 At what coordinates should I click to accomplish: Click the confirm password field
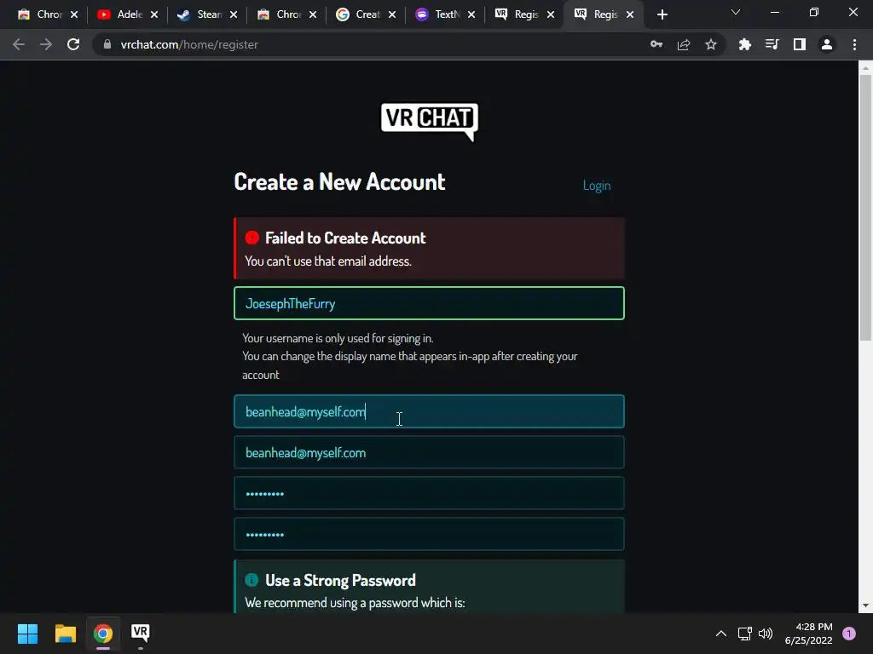tap(429, 535)
